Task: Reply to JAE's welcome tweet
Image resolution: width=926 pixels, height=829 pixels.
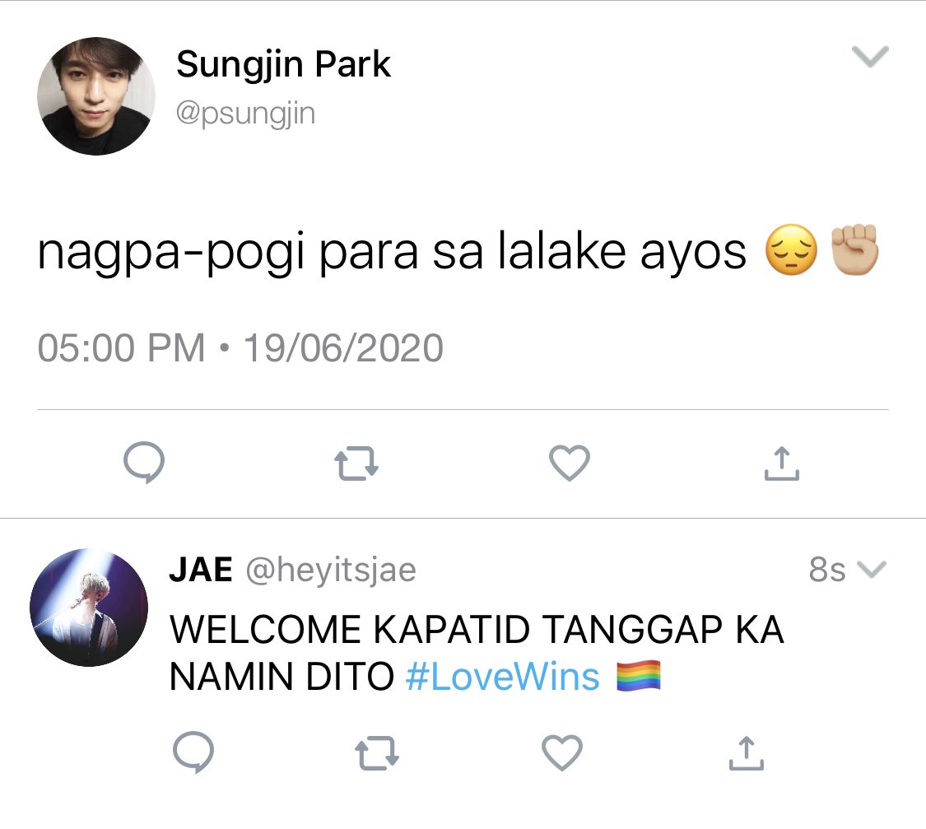Action: click(193, 752)
